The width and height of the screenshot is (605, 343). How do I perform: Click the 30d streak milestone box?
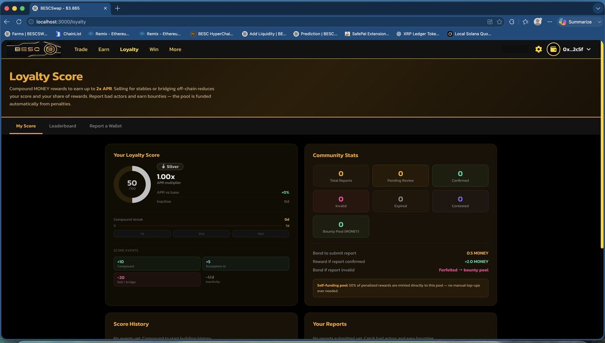coord(201,234)
